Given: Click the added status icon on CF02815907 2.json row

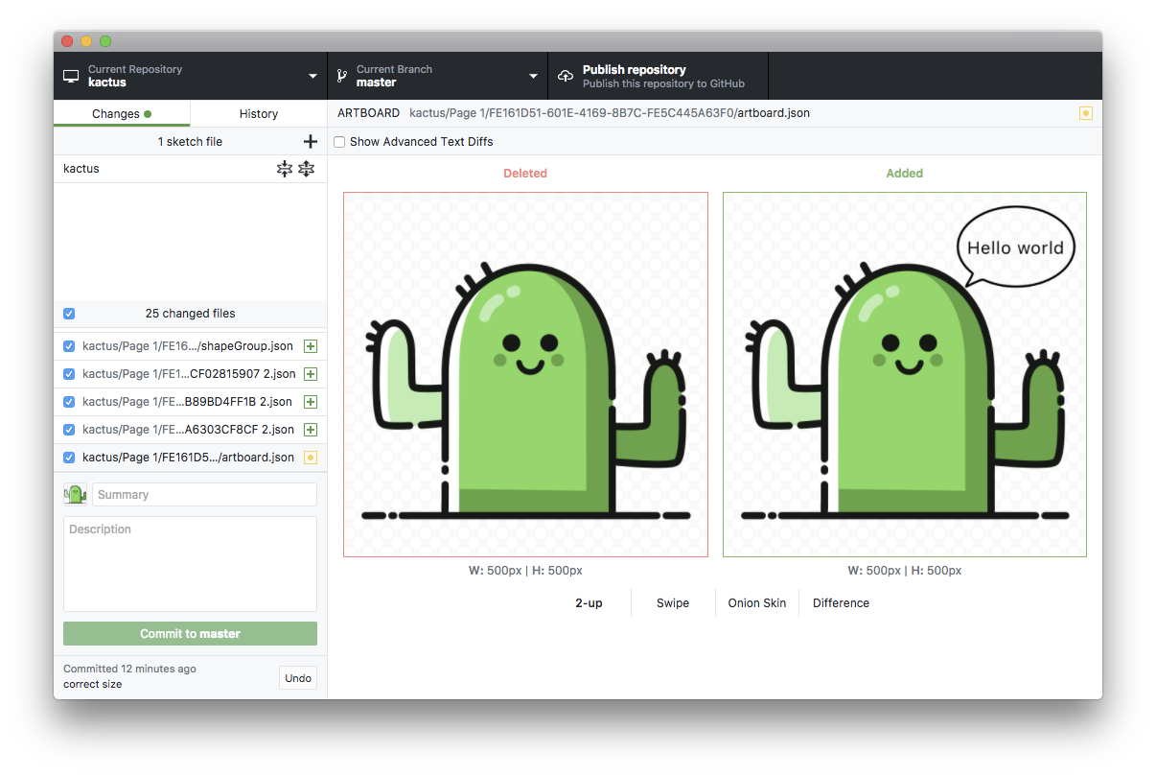Looking at the screenshot, I should [x=311, y=374].
